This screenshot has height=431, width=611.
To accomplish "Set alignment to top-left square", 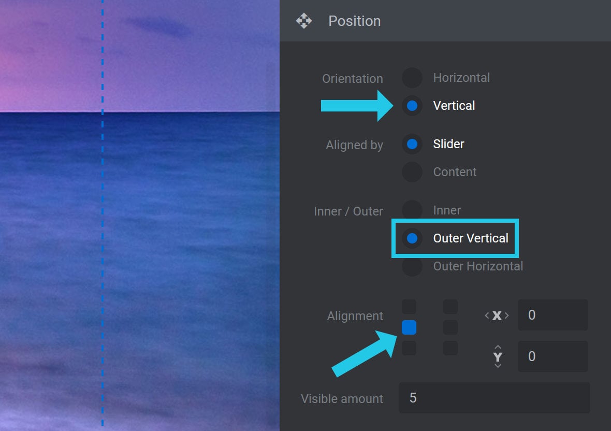I will [x=409, y=307].
